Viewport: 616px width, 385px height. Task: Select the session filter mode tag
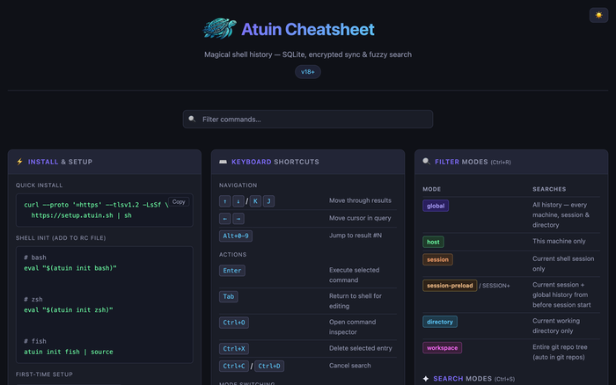coord(437,259)
